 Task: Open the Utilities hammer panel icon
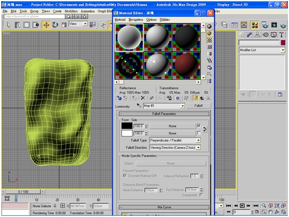tap(281, 34)
